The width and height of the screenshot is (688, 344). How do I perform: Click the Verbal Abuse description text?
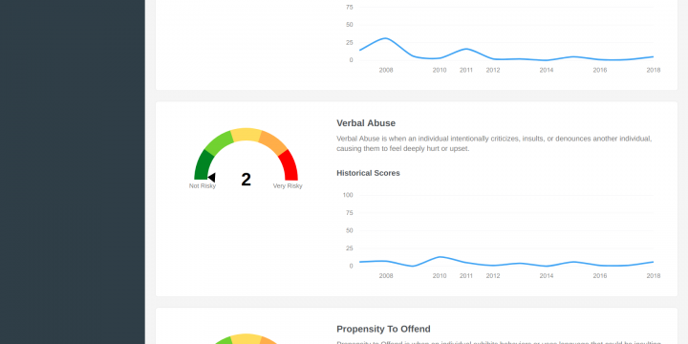pyautogui.click(x=494, y=144)
